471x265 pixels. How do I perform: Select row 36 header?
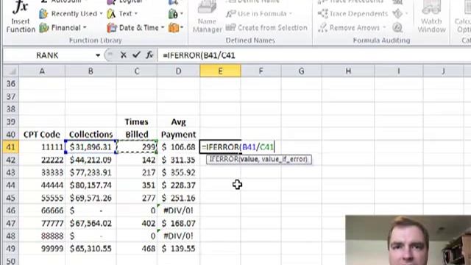[x=11, y=83]
